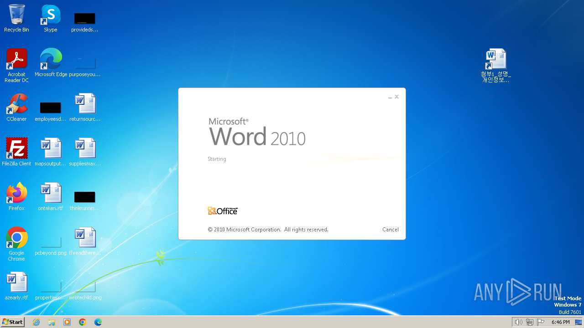Select the Firefox desktop shortcut
The height and width of the screenshot is (328, 584).
click(x=16, y=197)
